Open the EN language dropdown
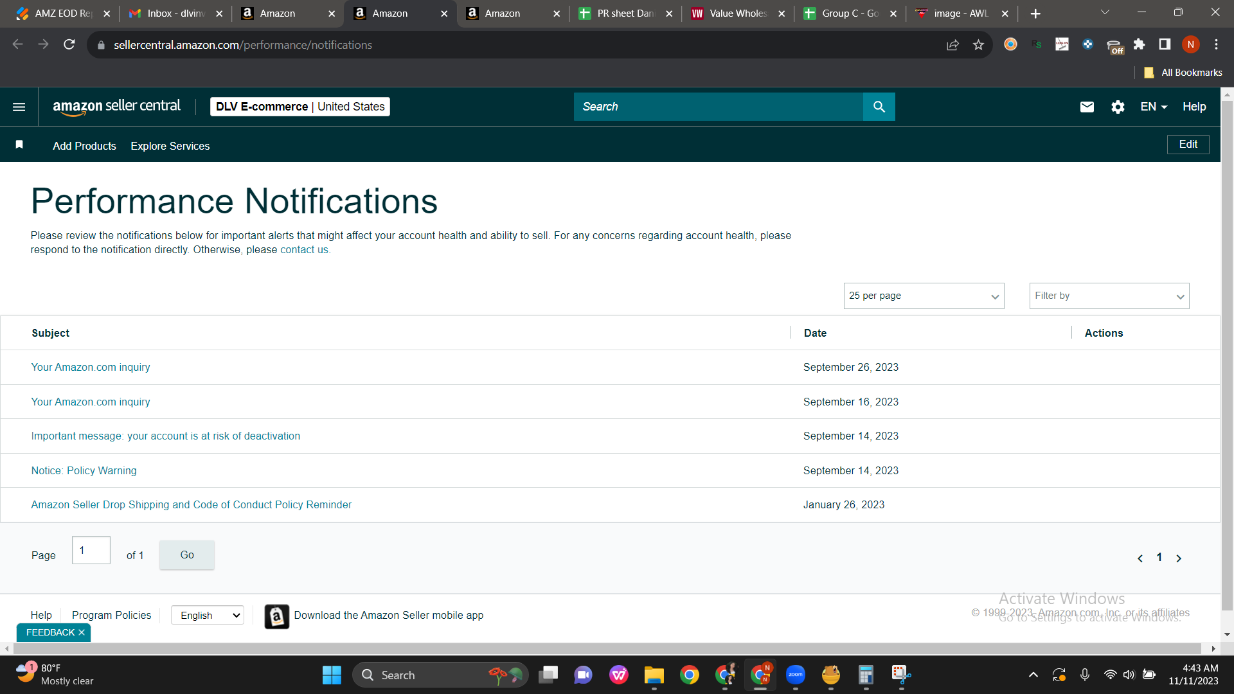The height and width of the screenshot is (694, 1234). (x=1154, y=107)
